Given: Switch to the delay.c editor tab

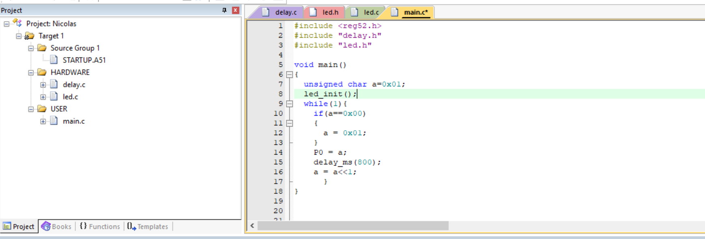Looking at the screenshot, I should tap(280, 12).
